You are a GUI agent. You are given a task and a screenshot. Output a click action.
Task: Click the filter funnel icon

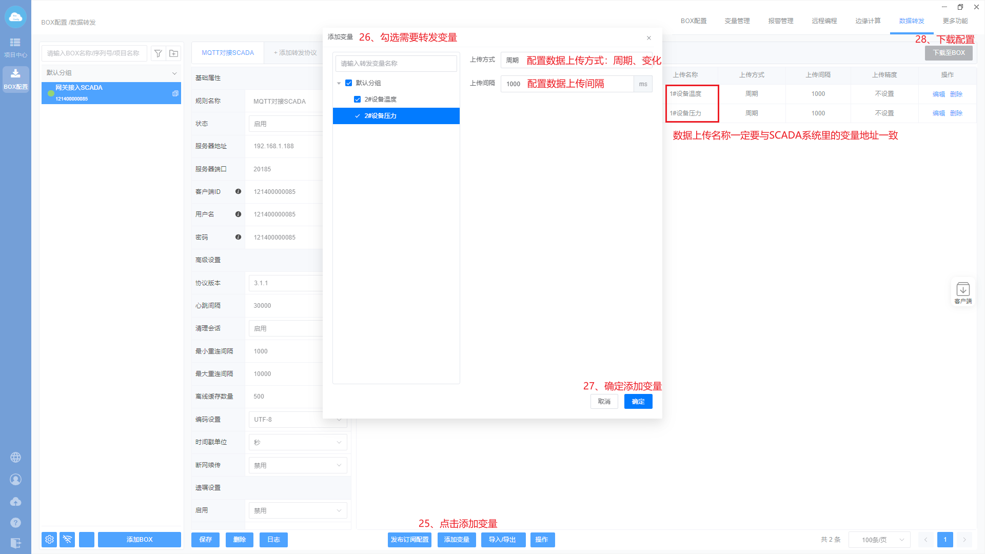coord(158,53)
